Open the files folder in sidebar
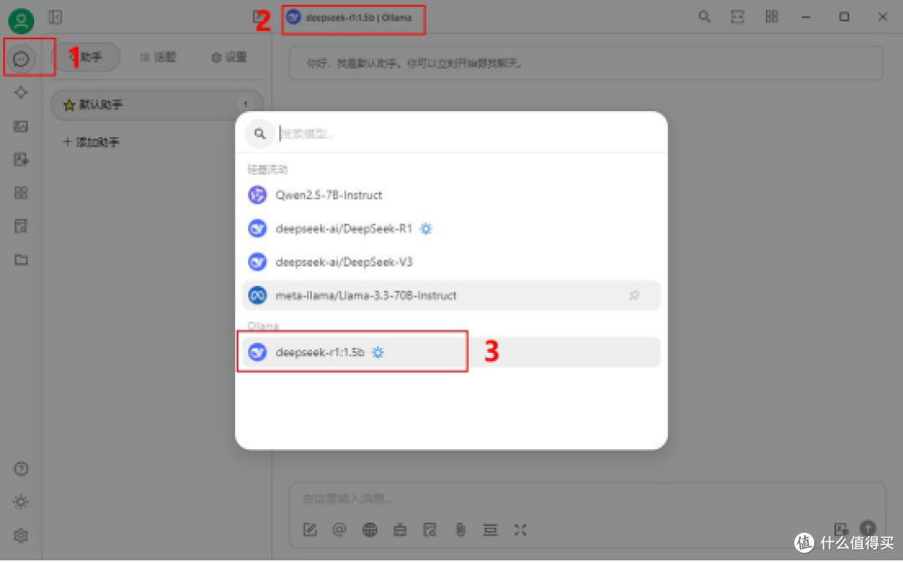The height and width of the screenshot is (562, 903). coord(21,260)
